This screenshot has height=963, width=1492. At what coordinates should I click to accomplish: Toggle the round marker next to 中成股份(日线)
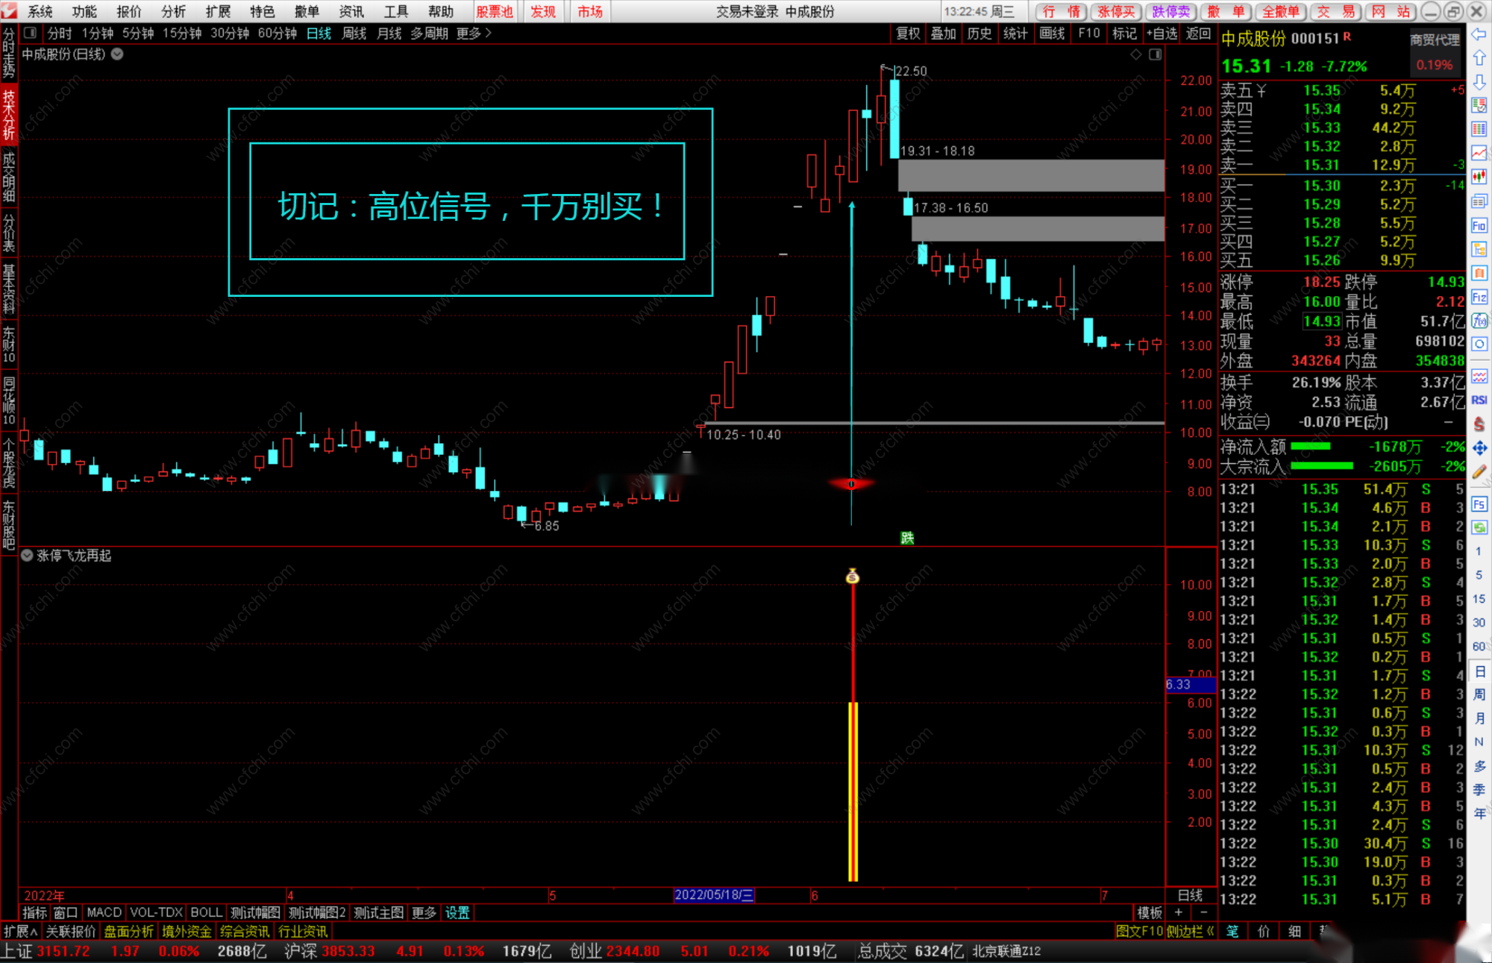[x=117, y=54]
